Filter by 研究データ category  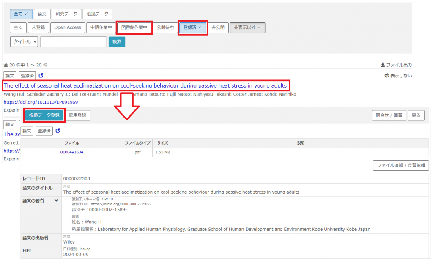[66, 14]
